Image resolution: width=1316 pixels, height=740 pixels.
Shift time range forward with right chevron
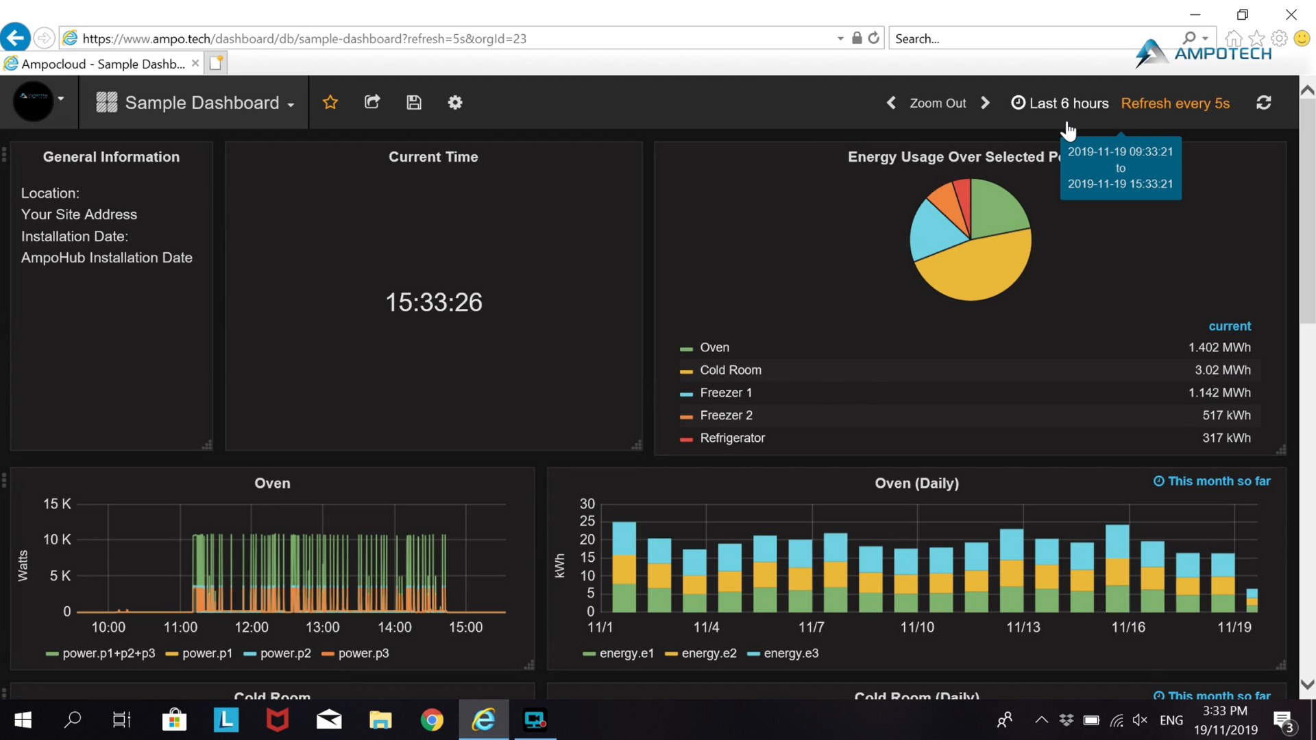pyautogui.click(x=986, y=103)
